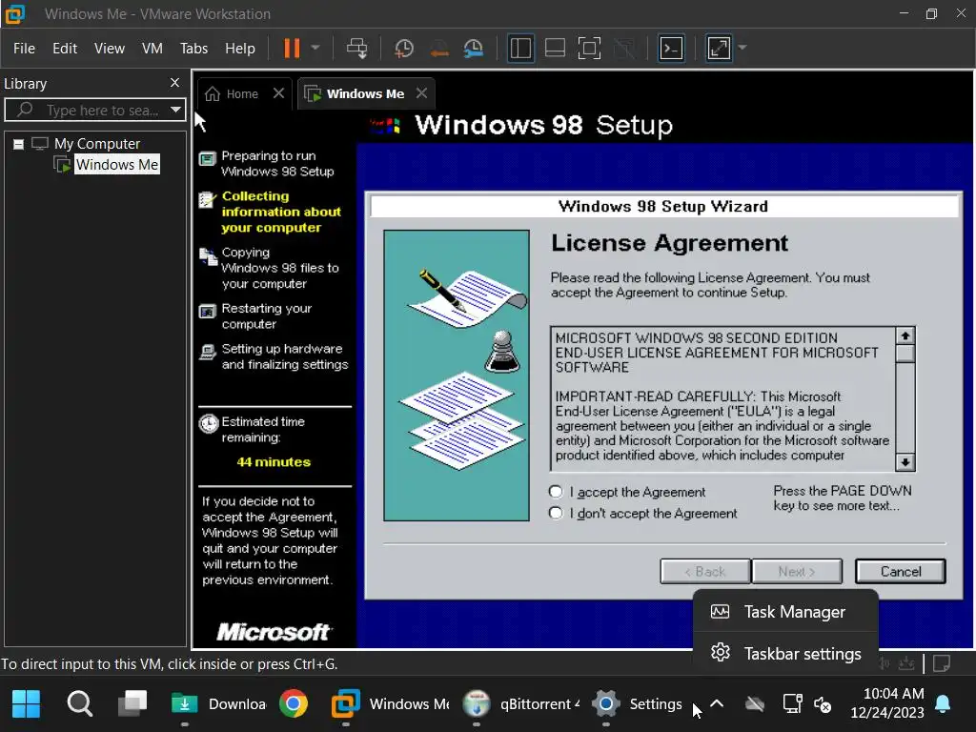The image size is (976, 732).
Task: Enter full screen mode icon
Action: pyautogui.click(x=589, y=48)
